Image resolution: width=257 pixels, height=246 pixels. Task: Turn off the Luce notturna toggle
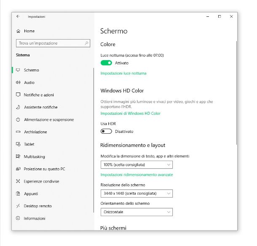[x=106, y=63]
